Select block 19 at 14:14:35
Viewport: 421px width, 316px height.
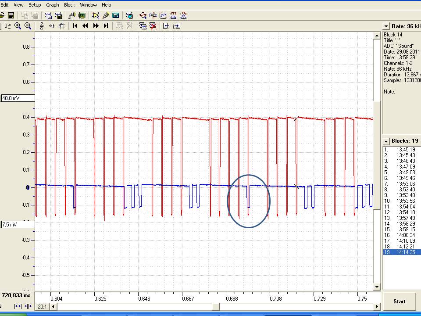click(402, 252)
